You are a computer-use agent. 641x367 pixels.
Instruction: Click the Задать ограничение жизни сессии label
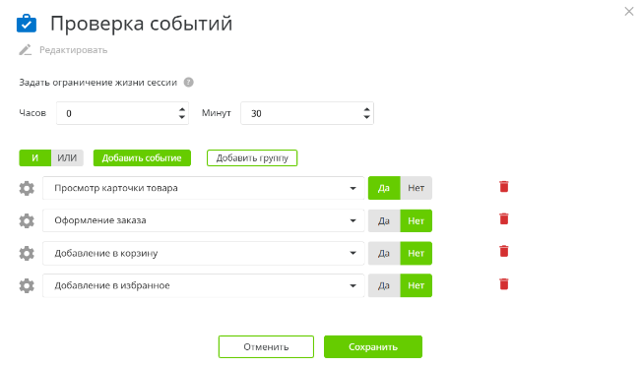[98, 83]
